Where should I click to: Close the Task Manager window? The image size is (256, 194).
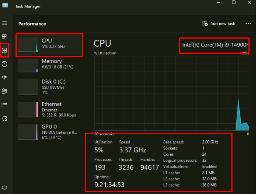[x=249, y=2]
